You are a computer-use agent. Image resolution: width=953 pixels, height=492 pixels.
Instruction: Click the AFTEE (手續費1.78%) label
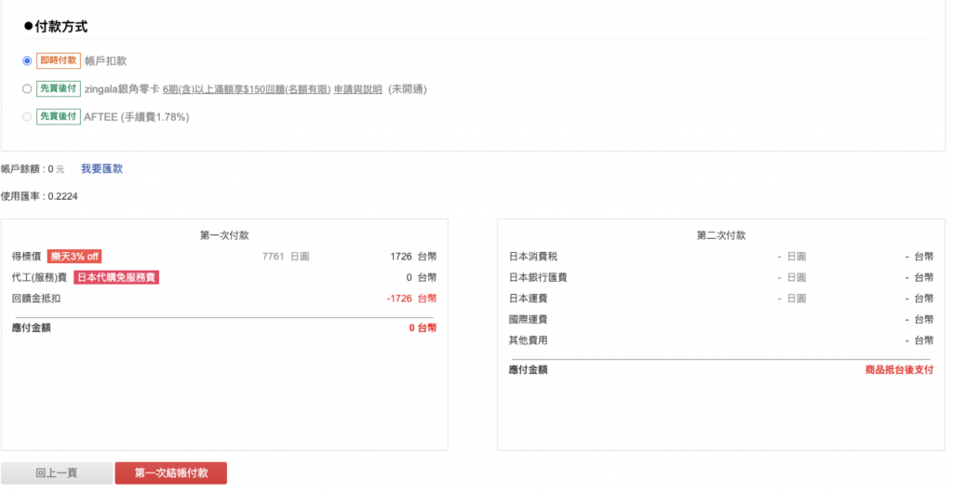[x=136, y=116]
